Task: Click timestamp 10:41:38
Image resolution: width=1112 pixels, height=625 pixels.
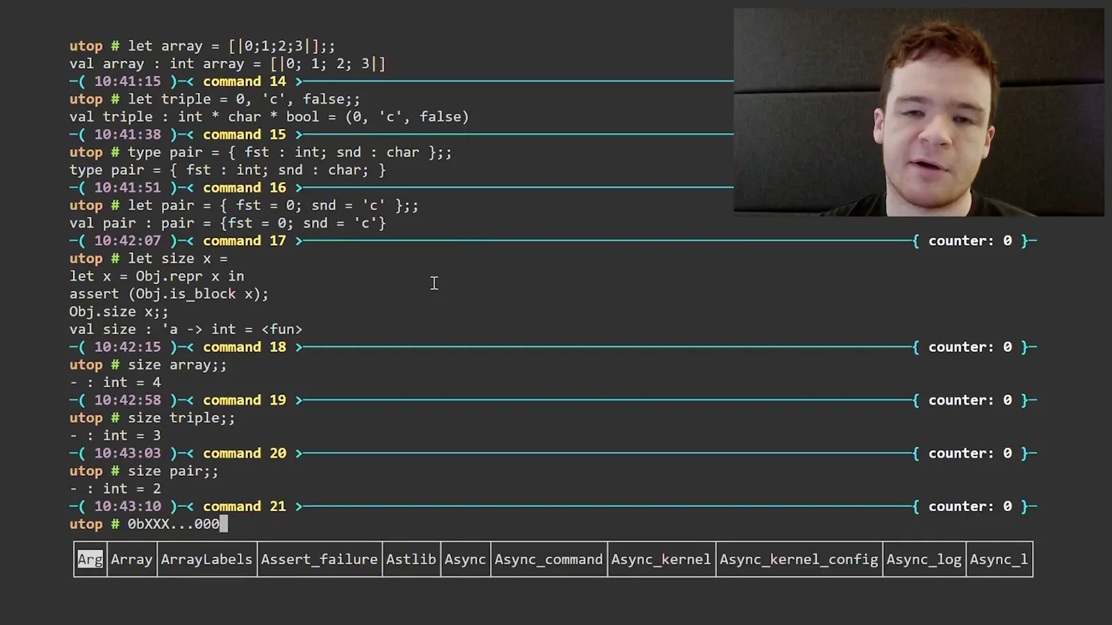Action: click(x=127, y=134)
